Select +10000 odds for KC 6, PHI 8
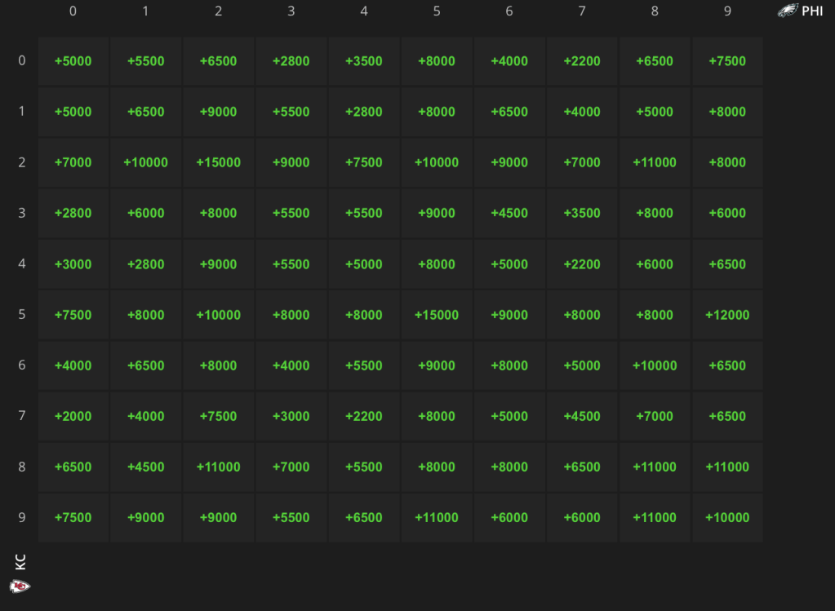Viewport: 835px width, 611px height. pyautogui.click(x=655, y=365)
